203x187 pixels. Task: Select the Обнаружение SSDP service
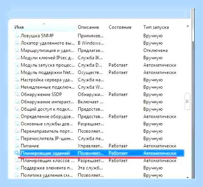tap(41, 95)
